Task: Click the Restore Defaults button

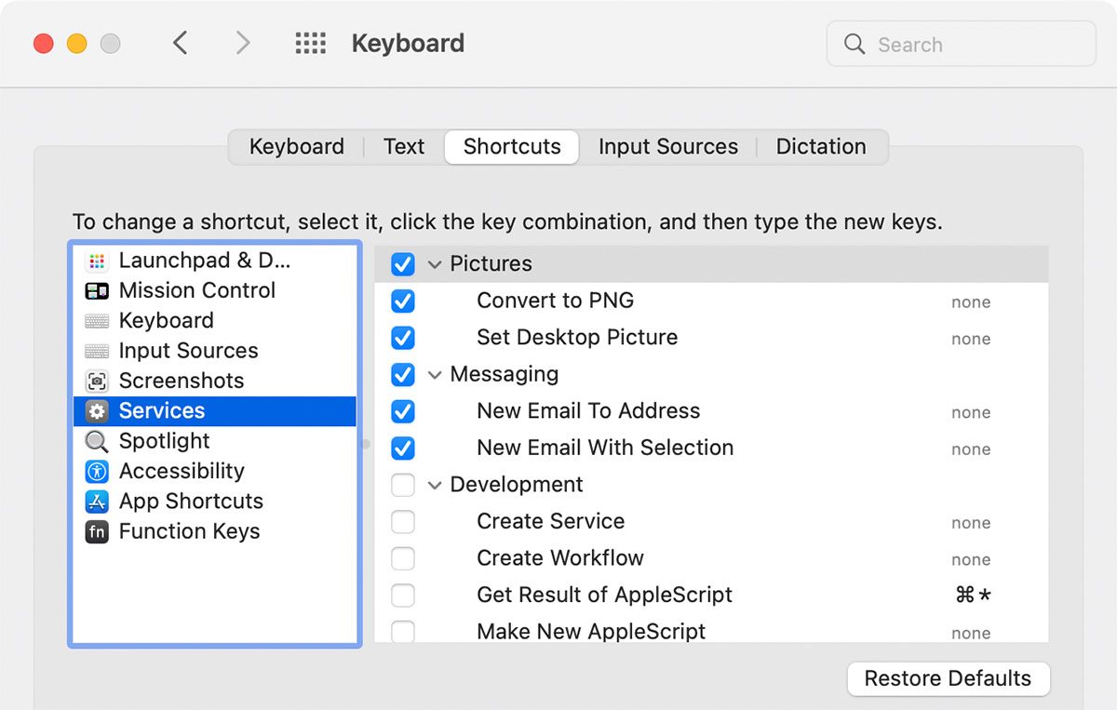Action: (948, 678)
